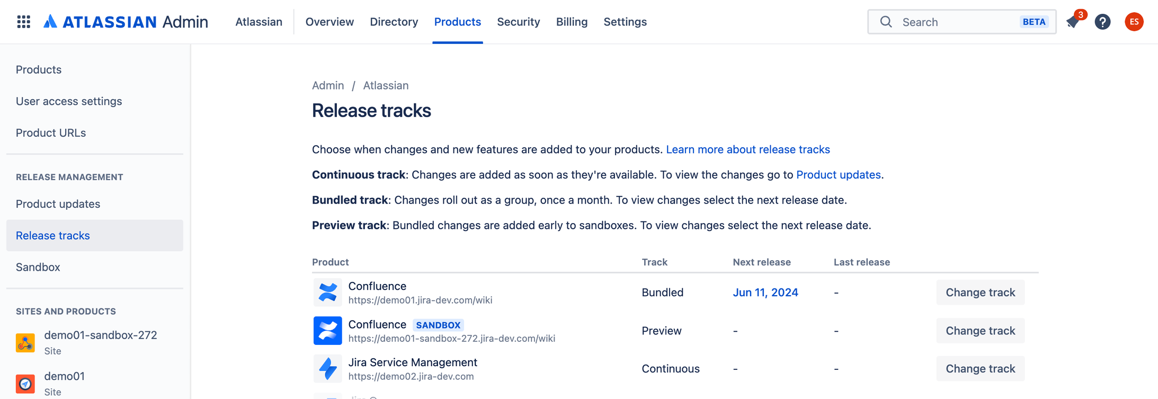Viewport: 1158px width, 399px height.
Task: Open demo01-sandbox-272 site entry
Action: tap(95, 343)
